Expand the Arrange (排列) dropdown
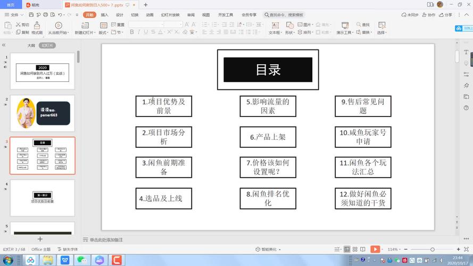This screenshot has width=473, height=266. pos(305,32)
